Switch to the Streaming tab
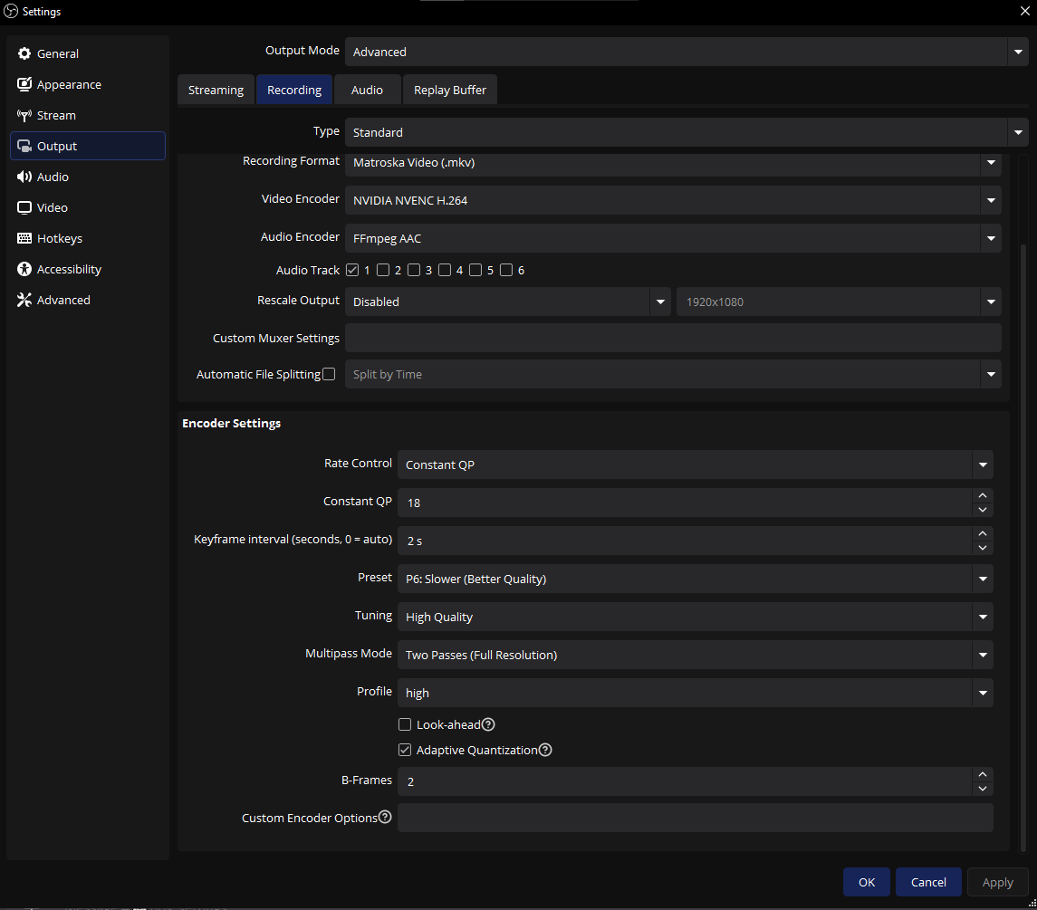Image resolution: width=1037 pixels, height=910 pixels. tap(216, 90)
